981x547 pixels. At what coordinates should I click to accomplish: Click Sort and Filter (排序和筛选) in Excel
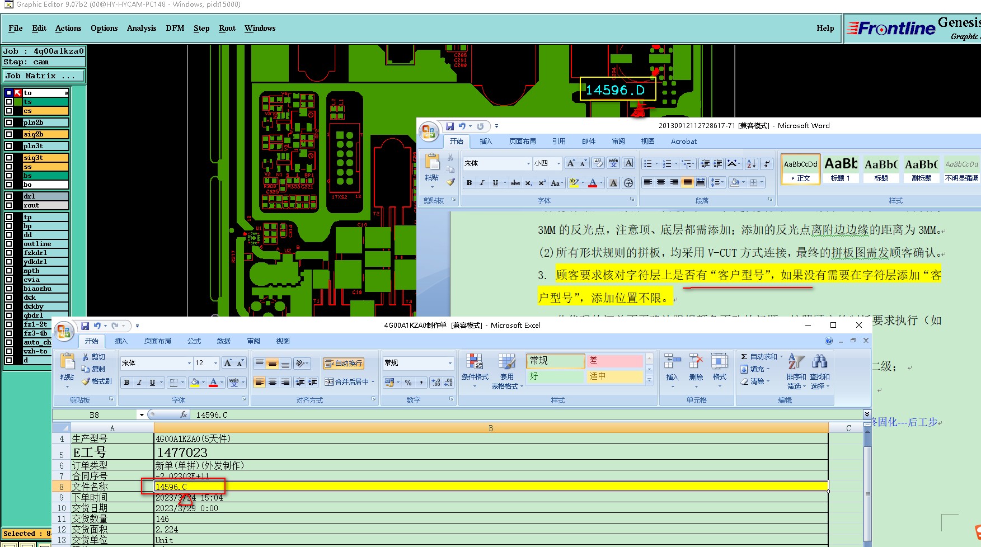click(796, 371)
